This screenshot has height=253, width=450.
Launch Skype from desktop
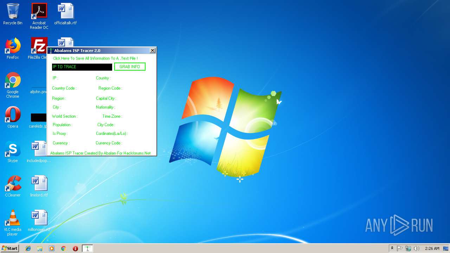point(13,152)
